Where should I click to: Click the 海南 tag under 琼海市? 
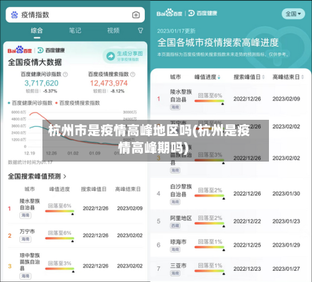[175, 250]
